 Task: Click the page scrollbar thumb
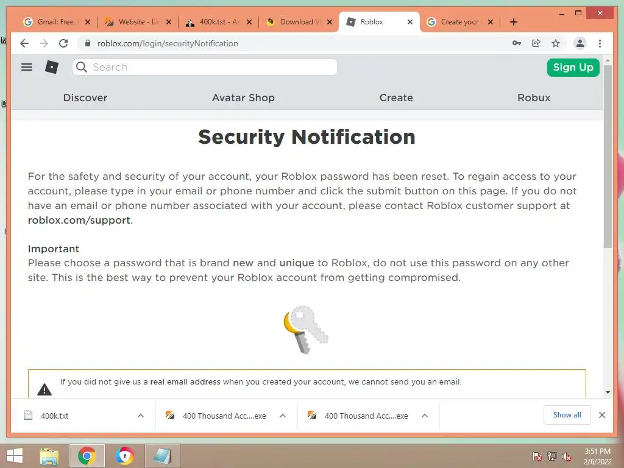pyautogui.click(x=608, y=156)
